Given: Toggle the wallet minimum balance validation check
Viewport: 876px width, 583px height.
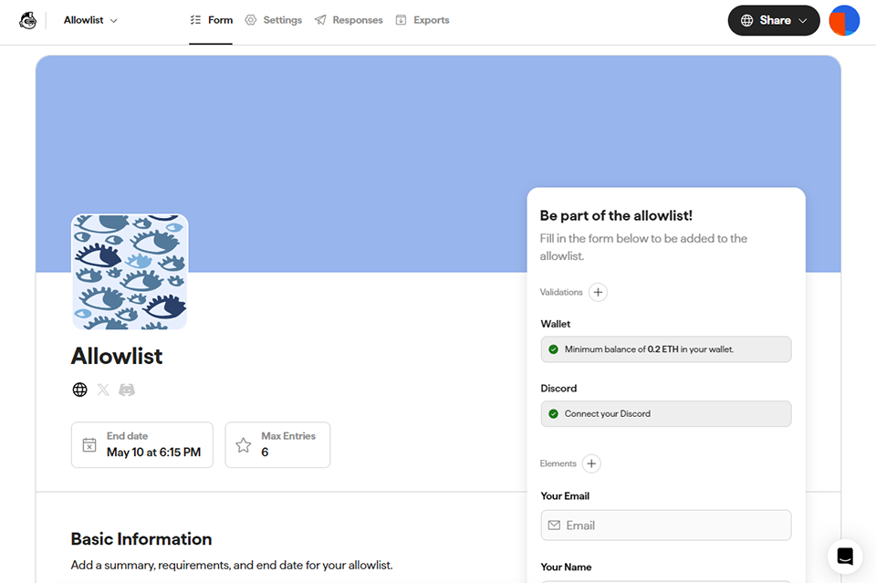Looking at the screenshot, I should click(553, 349).
